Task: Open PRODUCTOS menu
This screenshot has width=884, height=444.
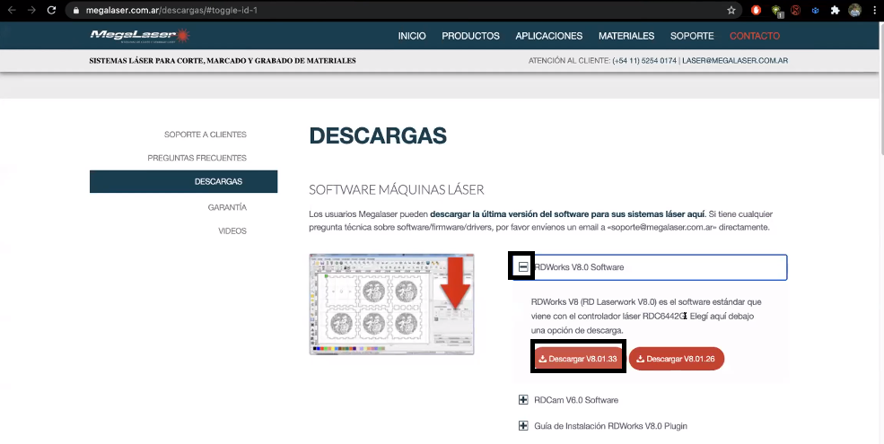Action: (471, 36)
